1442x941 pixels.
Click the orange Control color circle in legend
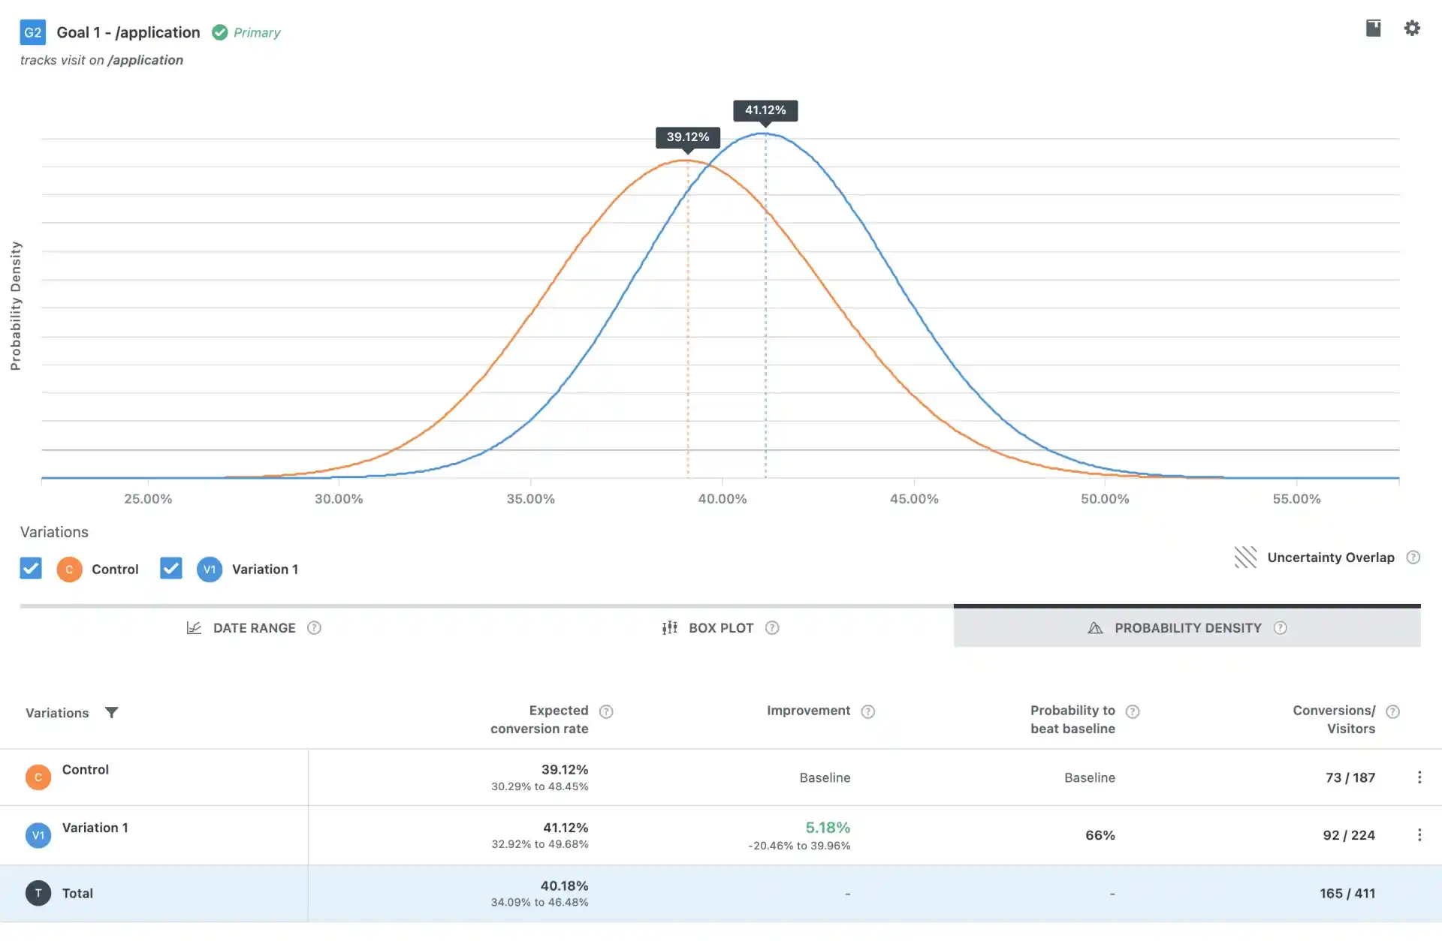(x=69, y=570)
